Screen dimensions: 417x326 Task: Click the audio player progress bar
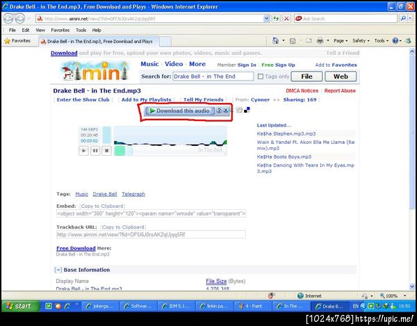click(x=170, y=151)
